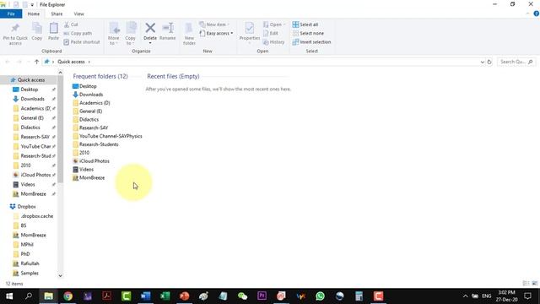Open Chrome from the taskbar
540x304 pixels.
pos(67,296)
